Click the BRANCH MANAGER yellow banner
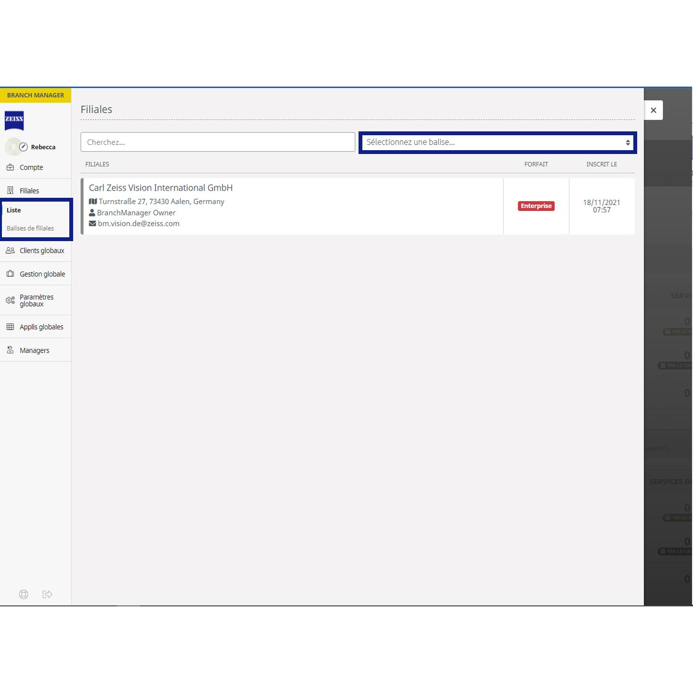693x693 pixels. click(x=36, y=95)
